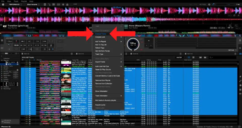Image resolution: width=242 pixels, height=128 pixels.
Task: Click the CLEAR button in phrase edit
Action: [x=60, y=49]
